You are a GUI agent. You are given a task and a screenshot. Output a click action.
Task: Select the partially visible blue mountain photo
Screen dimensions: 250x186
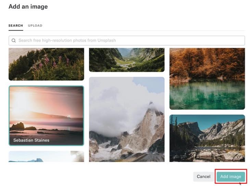click(46, 156)
